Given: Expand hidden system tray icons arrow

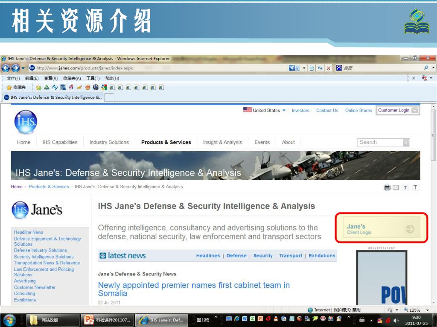Looking at the screenshot, I should (371, 321).
